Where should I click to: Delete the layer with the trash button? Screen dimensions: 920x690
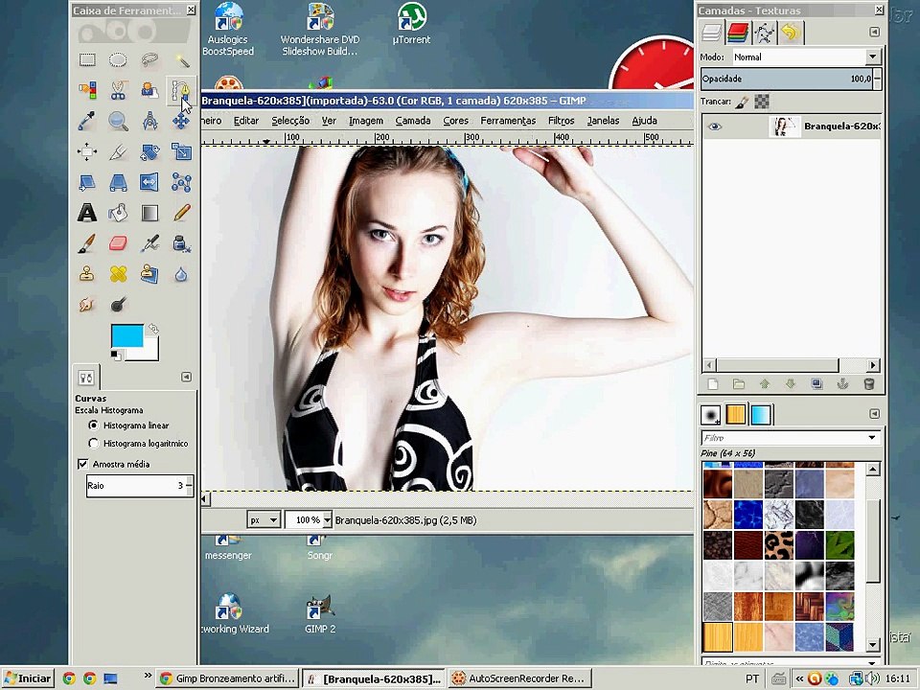pyautogui.click(x=869, y=384)
